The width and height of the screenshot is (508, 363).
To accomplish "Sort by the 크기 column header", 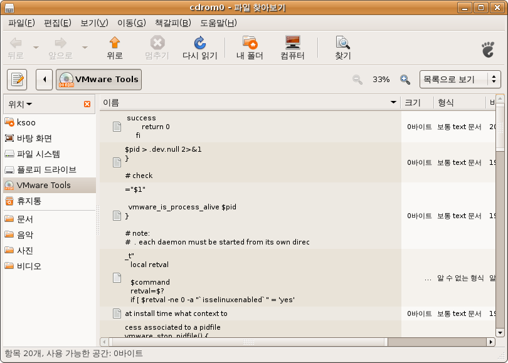I will coord(417,103).
